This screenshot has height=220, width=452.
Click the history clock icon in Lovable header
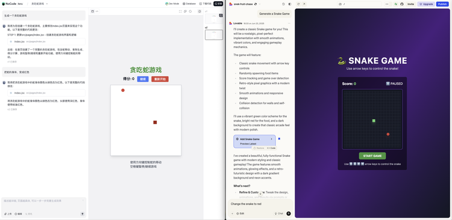[x=283, y=4]
